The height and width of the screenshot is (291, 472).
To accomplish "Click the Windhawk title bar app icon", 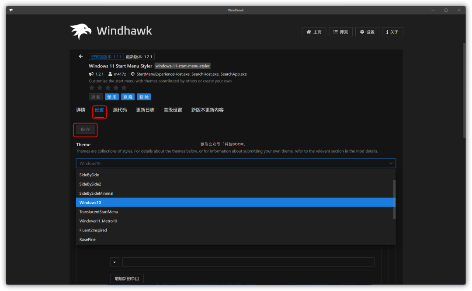I will point(11,10).
